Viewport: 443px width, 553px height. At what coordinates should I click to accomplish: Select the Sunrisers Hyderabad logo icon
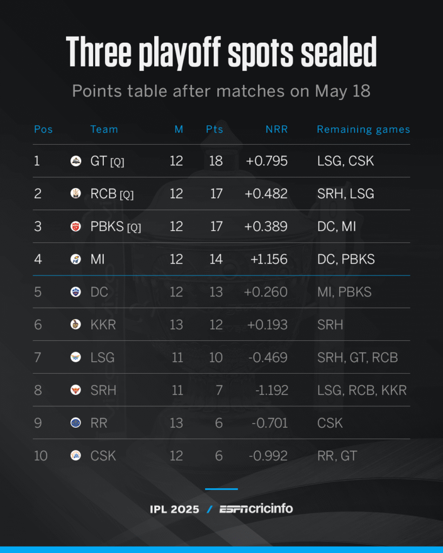coord(76,390)
